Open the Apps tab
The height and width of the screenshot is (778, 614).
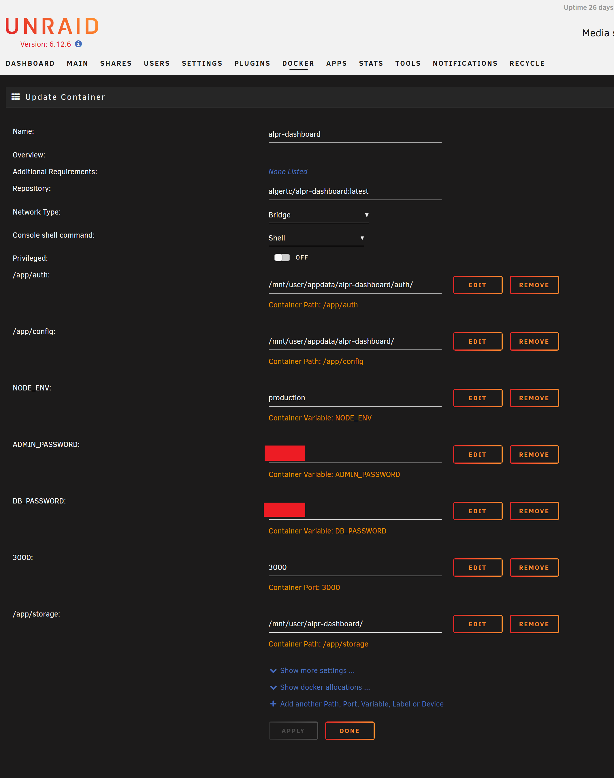336,63
